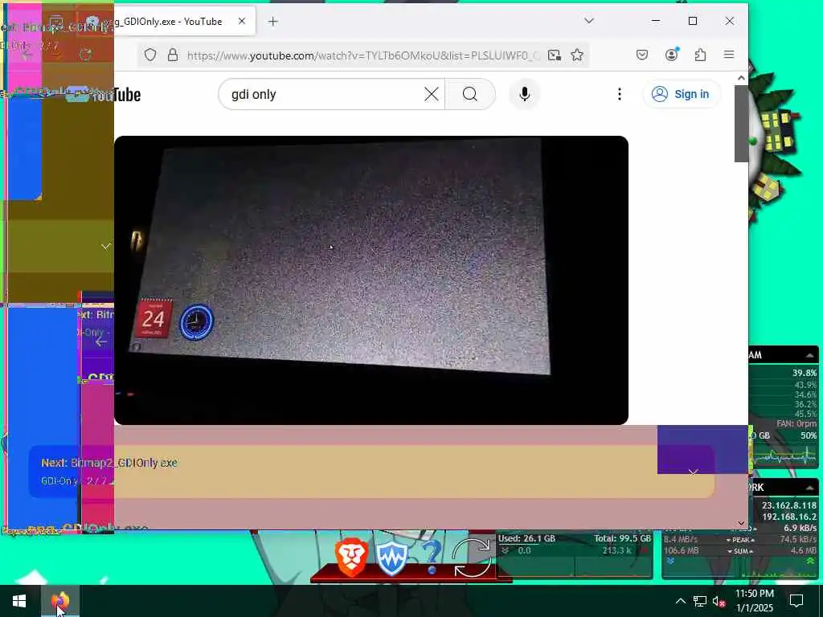This screenshot has height=617, width=823.
Task: Maximize the Firefox window
Action: [x=693, y=21]
